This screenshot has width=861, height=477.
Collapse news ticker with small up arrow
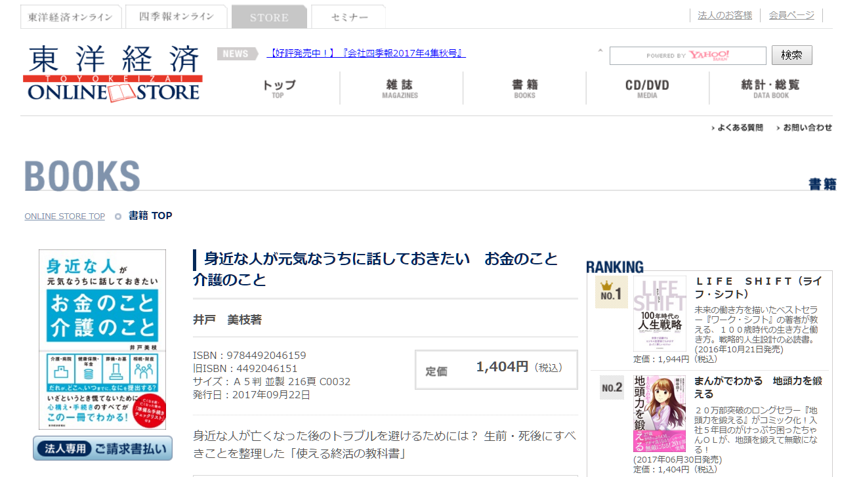click(x=600, y=51)
